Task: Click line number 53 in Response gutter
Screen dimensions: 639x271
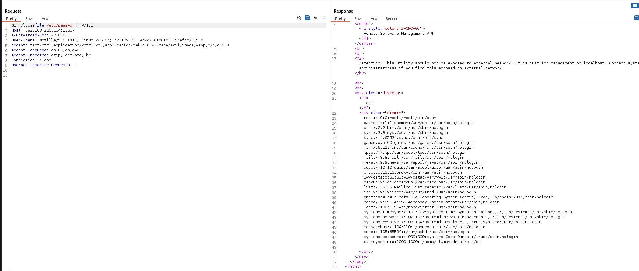Action: (334, 267)
